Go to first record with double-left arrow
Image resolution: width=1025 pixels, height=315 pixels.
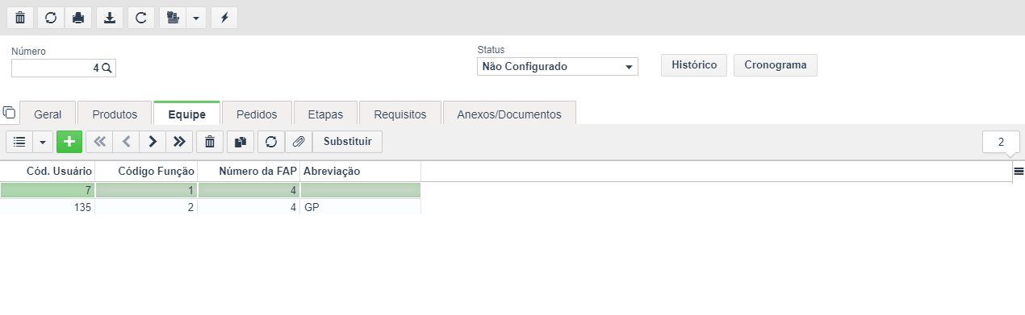[x=99, y=142]
